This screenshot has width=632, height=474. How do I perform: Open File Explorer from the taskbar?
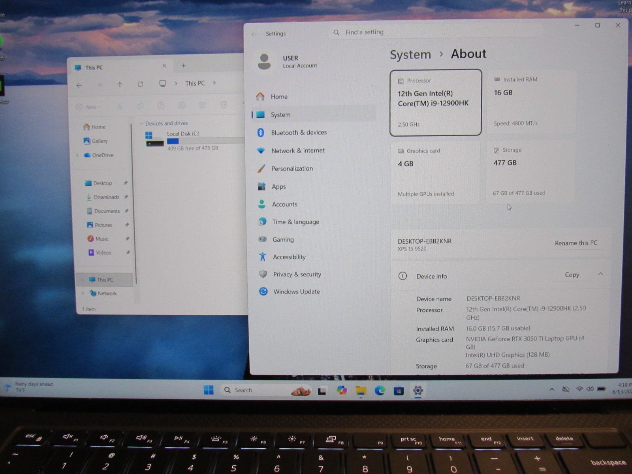[x=361, y=391]
